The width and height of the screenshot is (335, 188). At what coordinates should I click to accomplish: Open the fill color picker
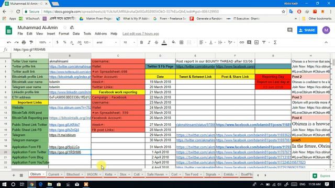click(x=173, y=42)
